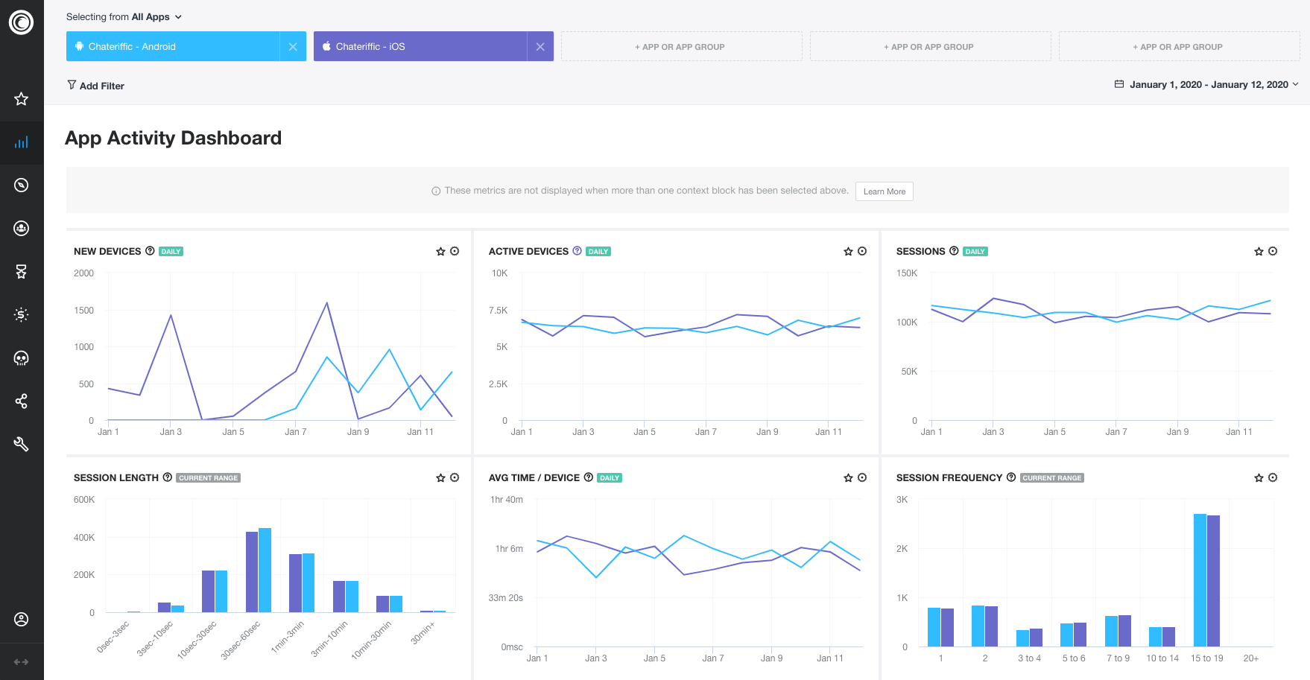Open the user face sidebar icon
Viewport: 1310px width, 680px height.
pyautogui.click(x=21, y=229)
